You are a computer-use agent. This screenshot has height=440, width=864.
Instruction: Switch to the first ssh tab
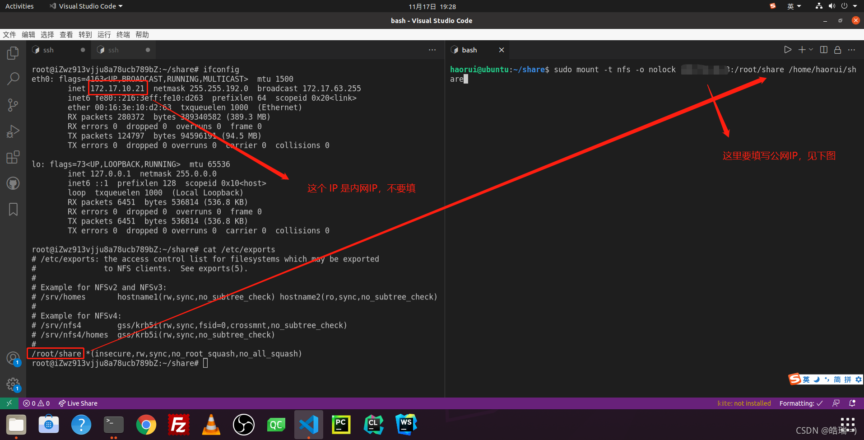(x=58, y=50)
